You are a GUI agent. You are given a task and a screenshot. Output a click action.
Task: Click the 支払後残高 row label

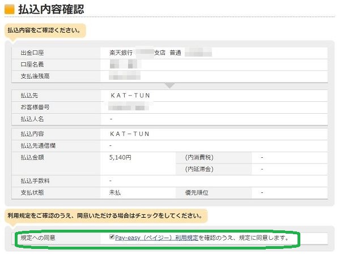point(35,76)
